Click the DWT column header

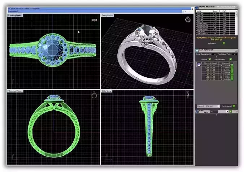pyautogui.click(x=224, y=11)
